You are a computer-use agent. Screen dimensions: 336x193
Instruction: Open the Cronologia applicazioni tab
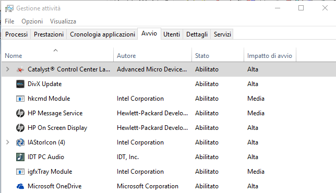(x=102, y=34)
